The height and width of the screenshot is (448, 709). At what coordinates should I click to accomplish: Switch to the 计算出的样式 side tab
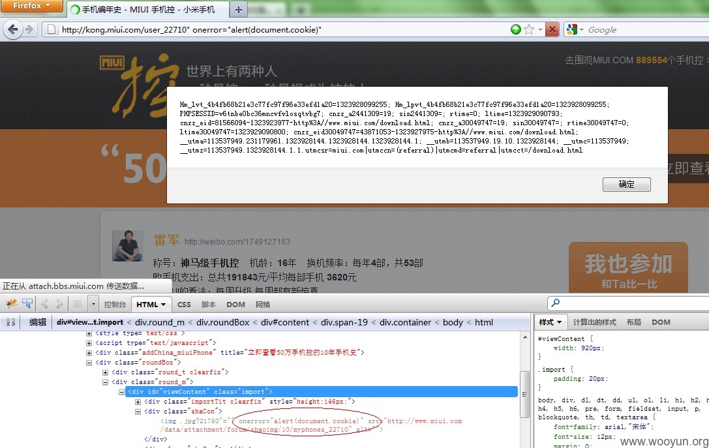[595, 322]
